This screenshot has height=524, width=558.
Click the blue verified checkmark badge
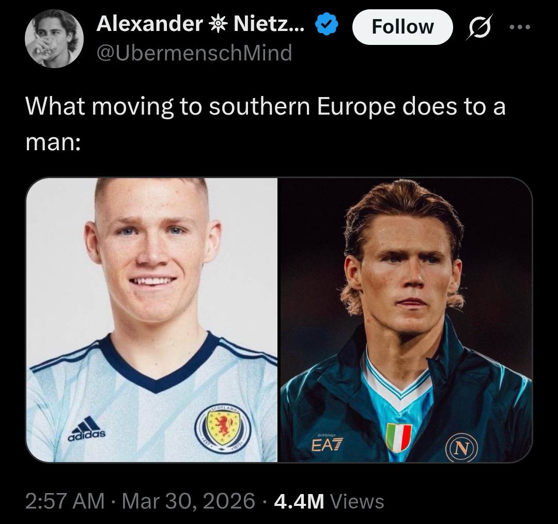(327, 24)
